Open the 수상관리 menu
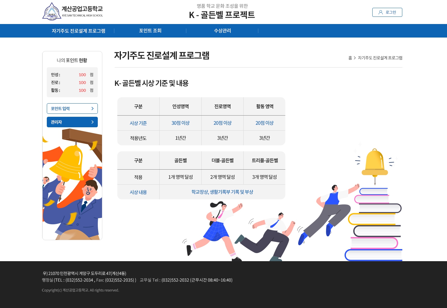Image resolution: width=447 pixels, height=308 pixels. tap(222, 31)
